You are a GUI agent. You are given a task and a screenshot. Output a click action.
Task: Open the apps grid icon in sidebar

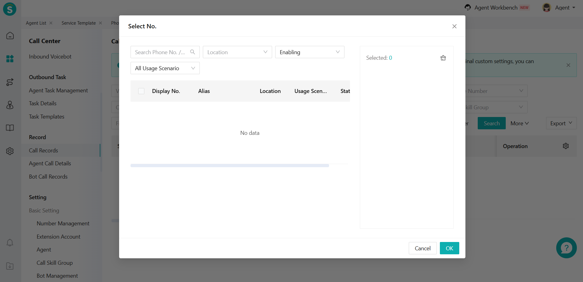coord(10,58)
